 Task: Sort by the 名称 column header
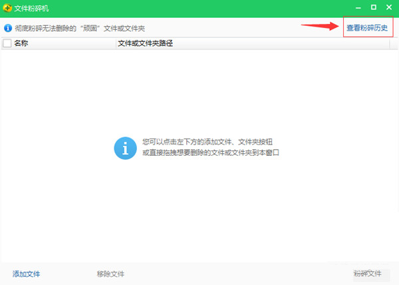pyautogui.click(x=21, y=43)
